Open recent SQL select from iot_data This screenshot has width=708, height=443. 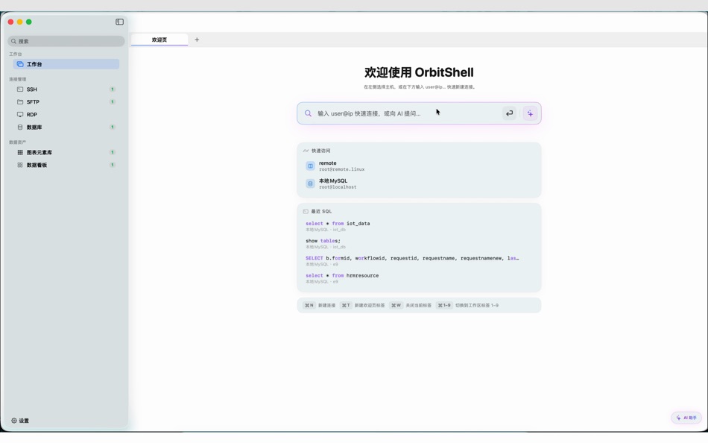(x=419, y=227)
